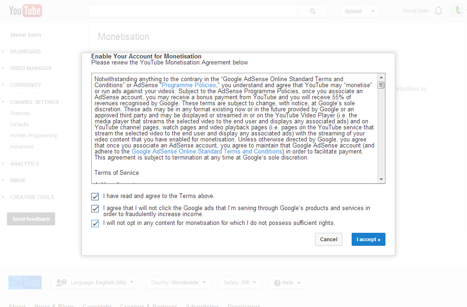Click the agreement text scrollbar thumb

[381, 85]
